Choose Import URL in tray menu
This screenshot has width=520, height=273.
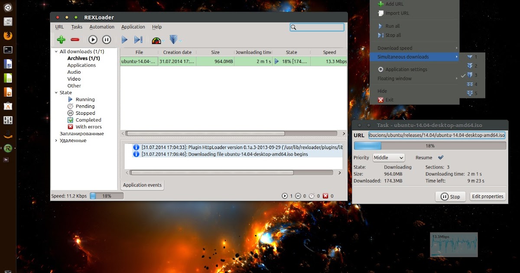tap(415, 13)
